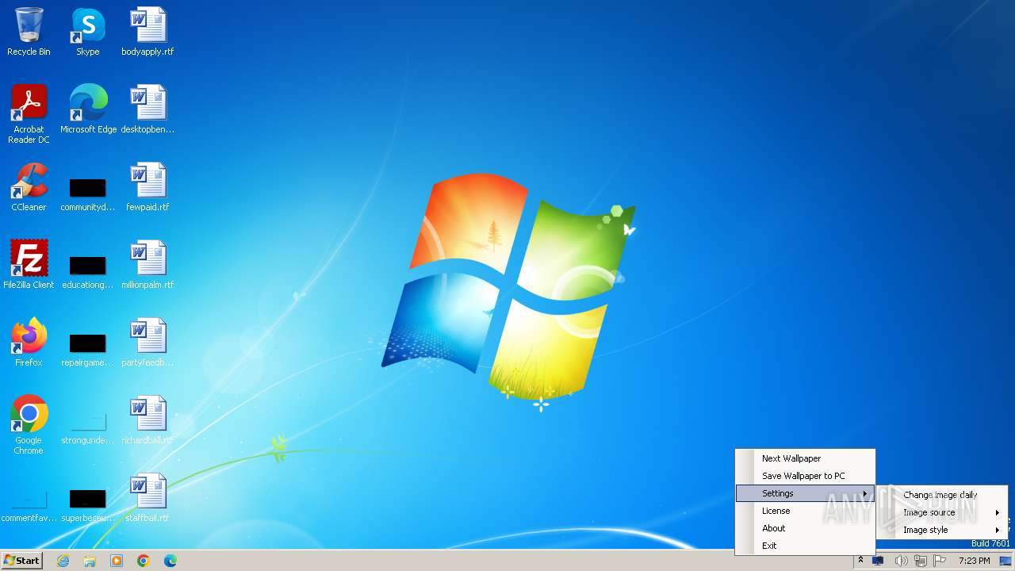
Task: Select the Microsoft Edge desktop shortcut
Action: [88, 109]
